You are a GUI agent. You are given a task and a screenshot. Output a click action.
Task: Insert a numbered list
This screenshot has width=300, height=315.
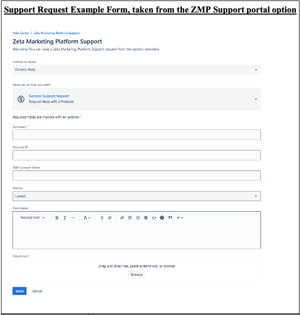[x=110, y=218]
